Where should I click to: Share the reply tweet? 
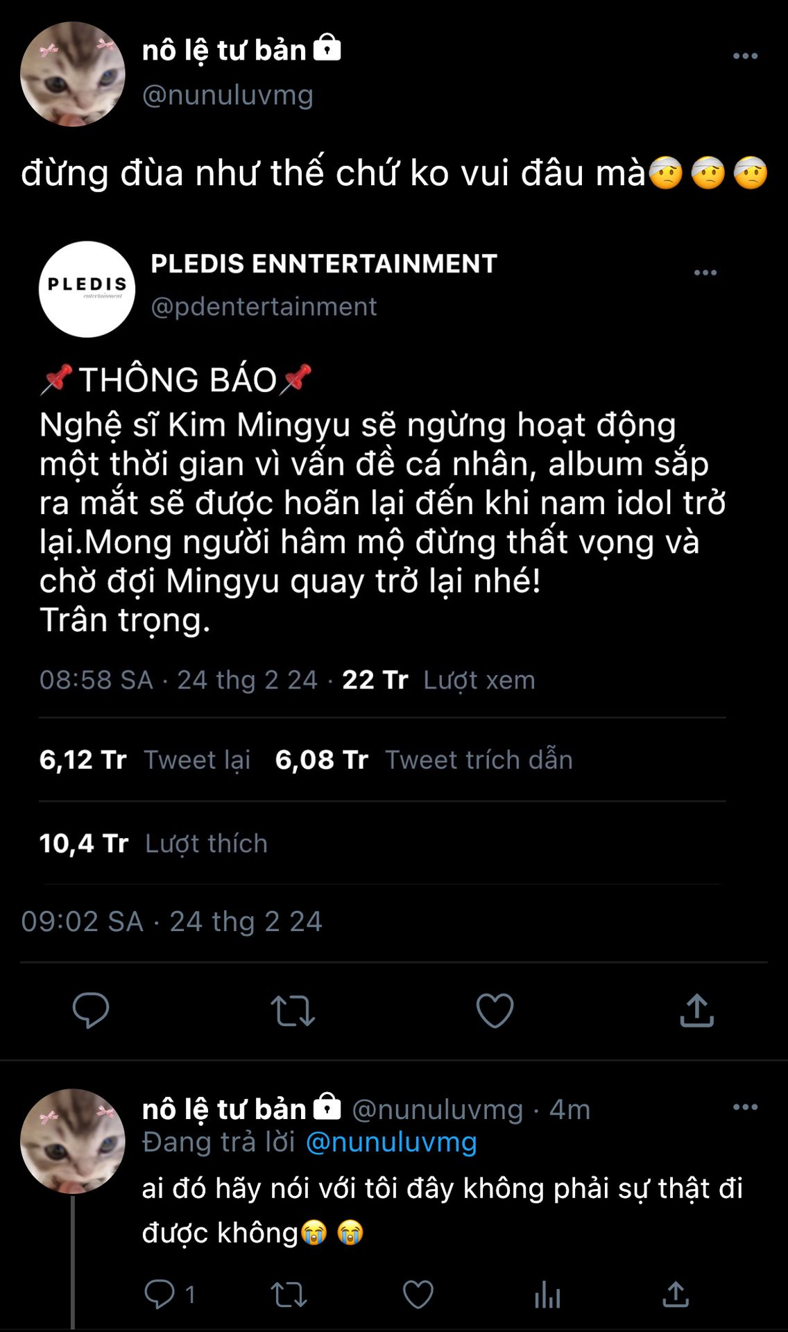[676, 1295]
